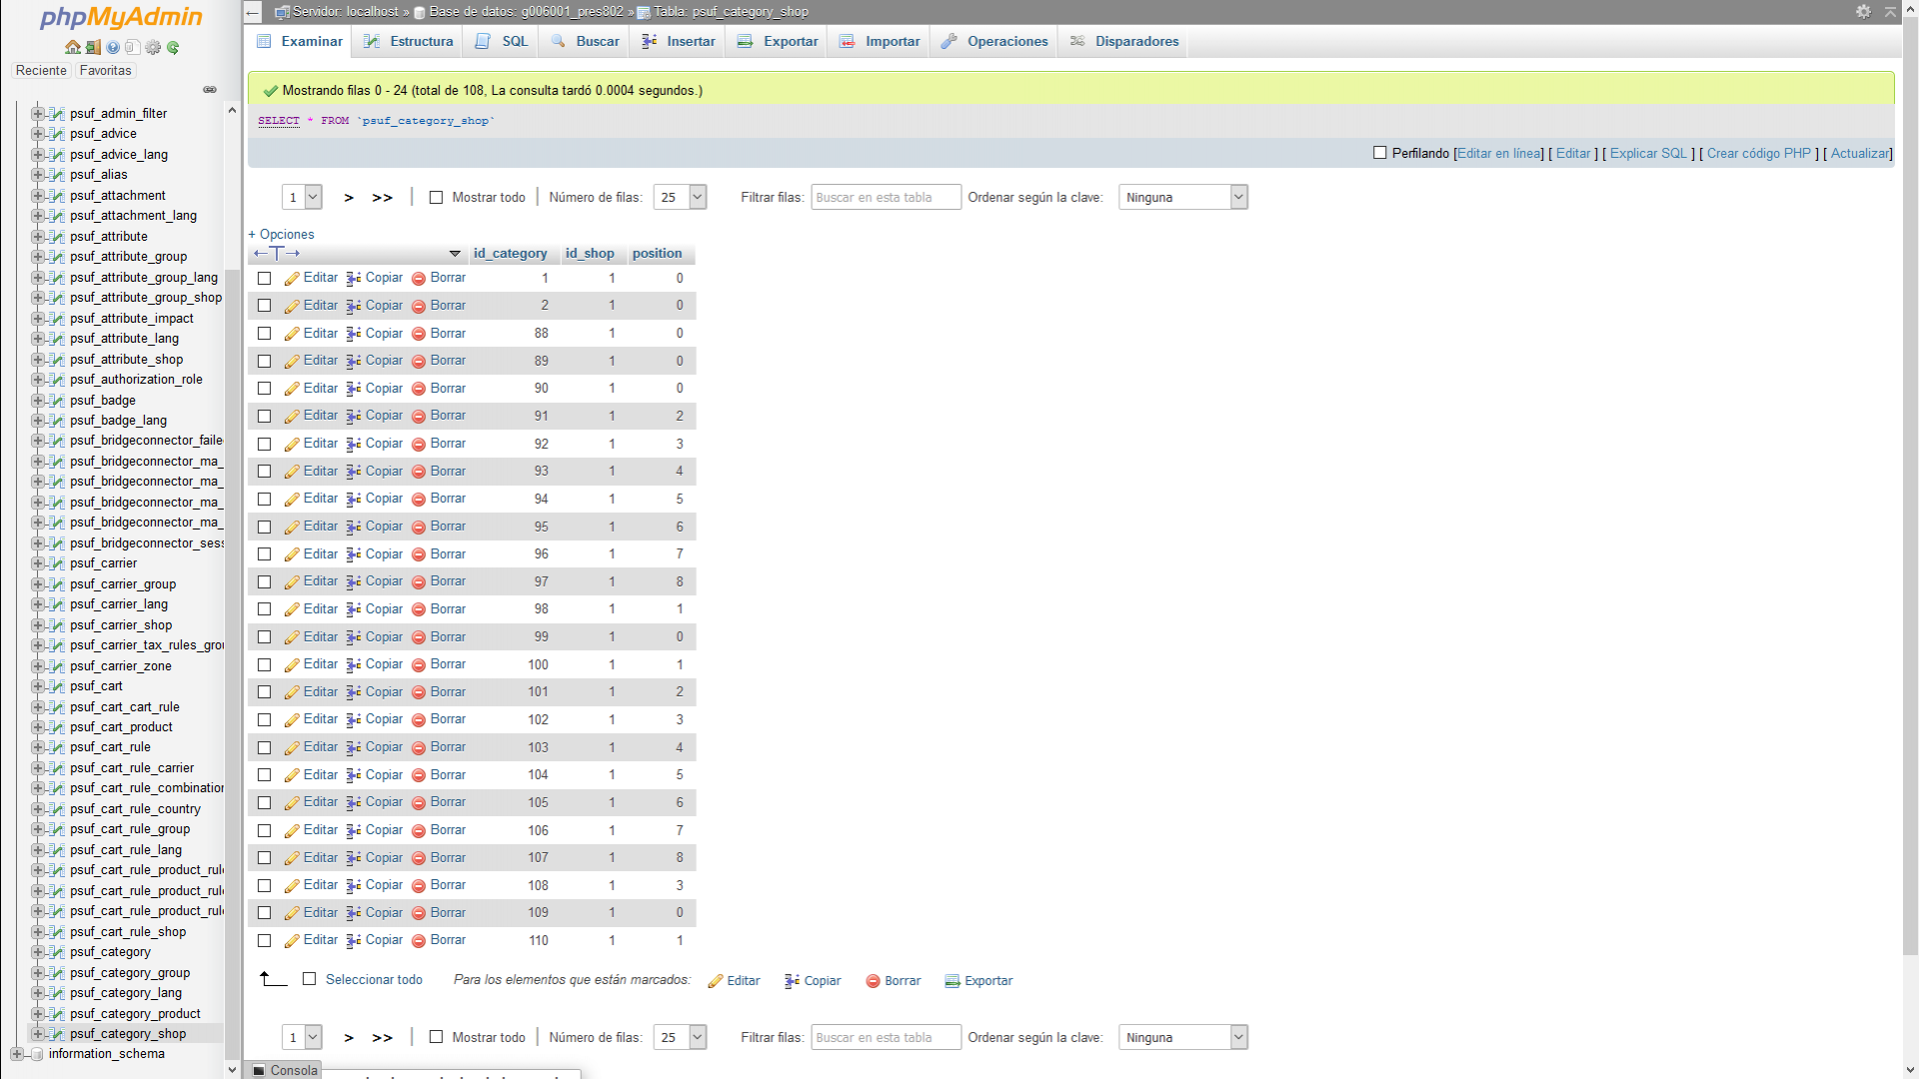Screen dimensions: 1919x1079
Task: Check the top Mostrar todo checkbox
Action: 436,198
